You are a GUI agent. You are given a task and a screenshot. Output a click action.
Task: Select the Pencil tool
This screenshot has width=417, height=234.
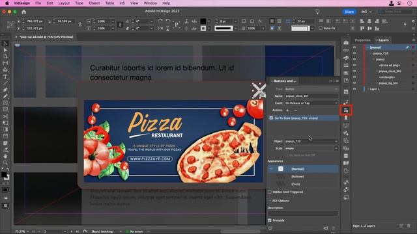[5, 96]
